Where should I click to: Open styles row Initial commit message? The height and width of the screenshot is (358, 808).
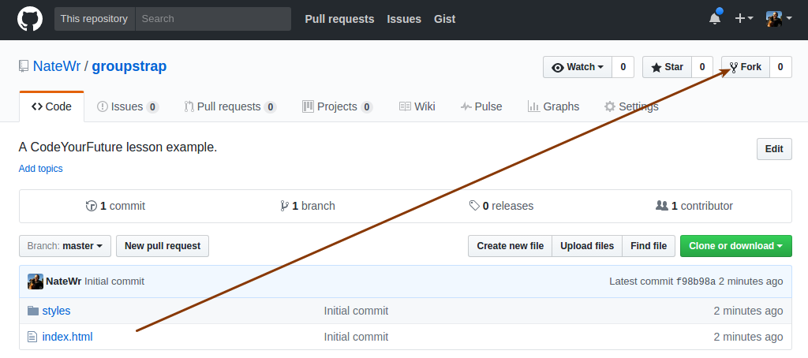click(x=356, y=311)
